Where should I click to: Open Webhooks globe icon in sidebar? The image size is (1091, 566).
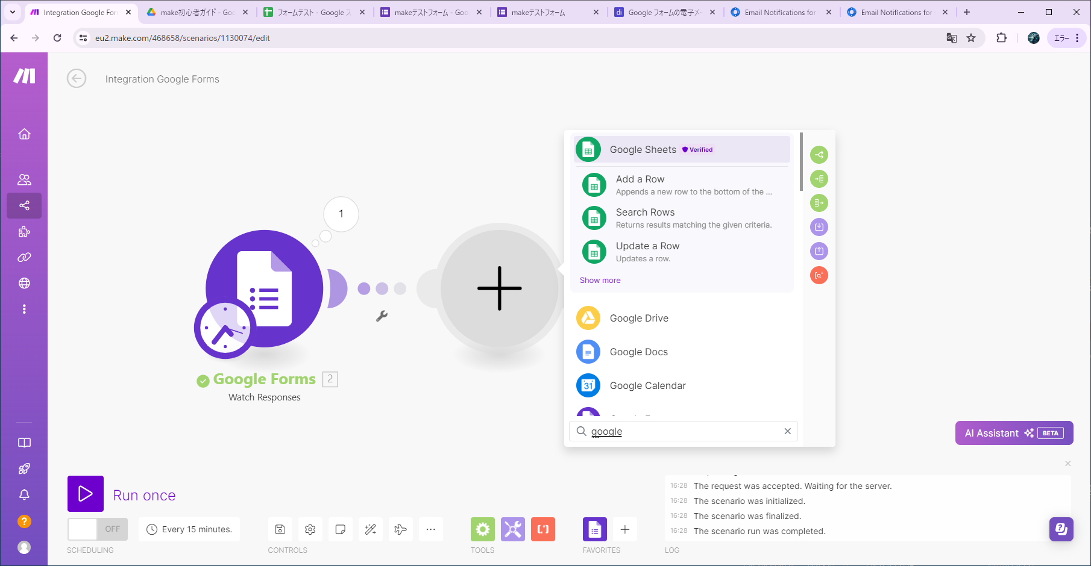click(24, 283)
